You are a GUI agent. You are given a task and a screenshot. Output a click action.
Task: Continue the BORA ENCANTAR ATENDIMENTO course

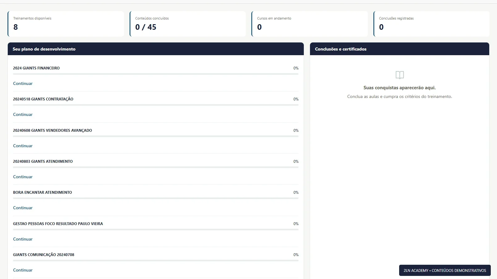click(x=23, y=208)
